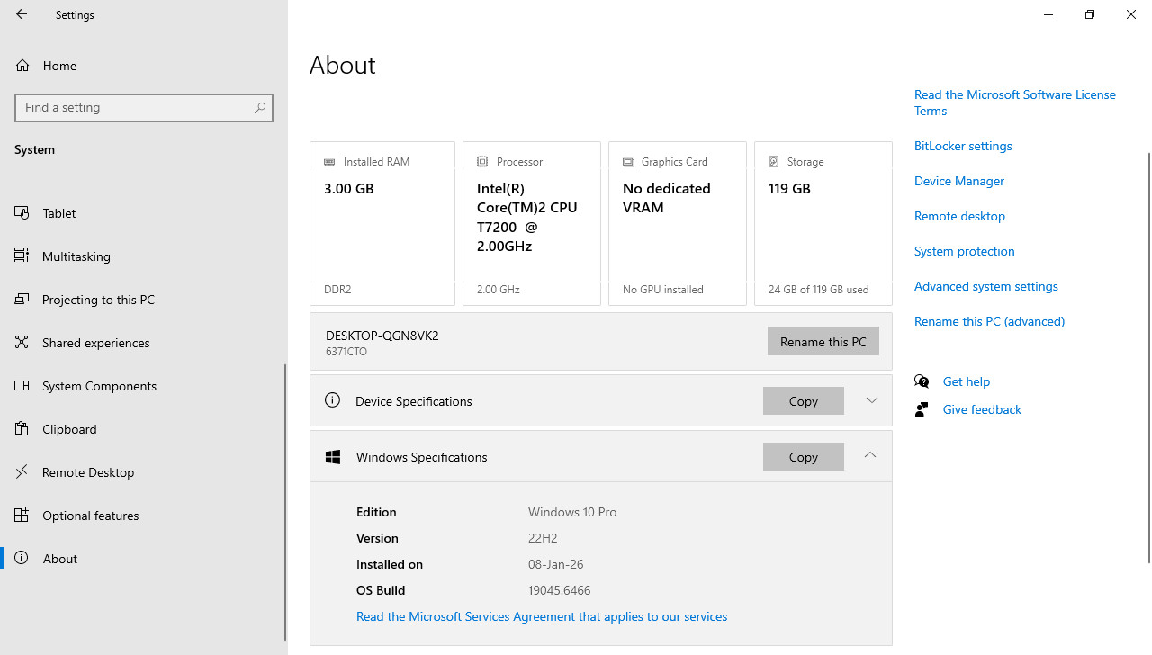Viewport: 1152px width, 655px height.
Task: Click the OS Build value 19045.6466
Action: [559, 590]
